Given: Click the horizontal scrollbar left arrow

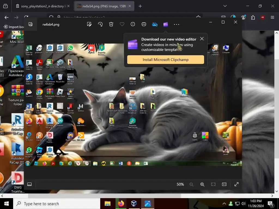Looking at the screenshot, I should pos(2,196).
